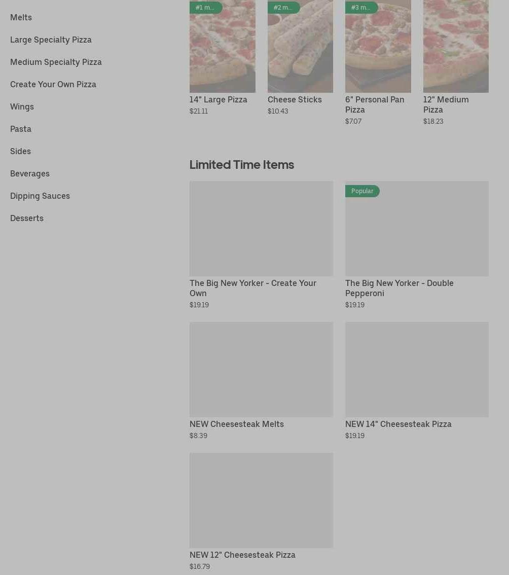Click the Popular badge on Double Pepperoni
This screenshot has height=575, width=509.
click(x=362, y=191)
